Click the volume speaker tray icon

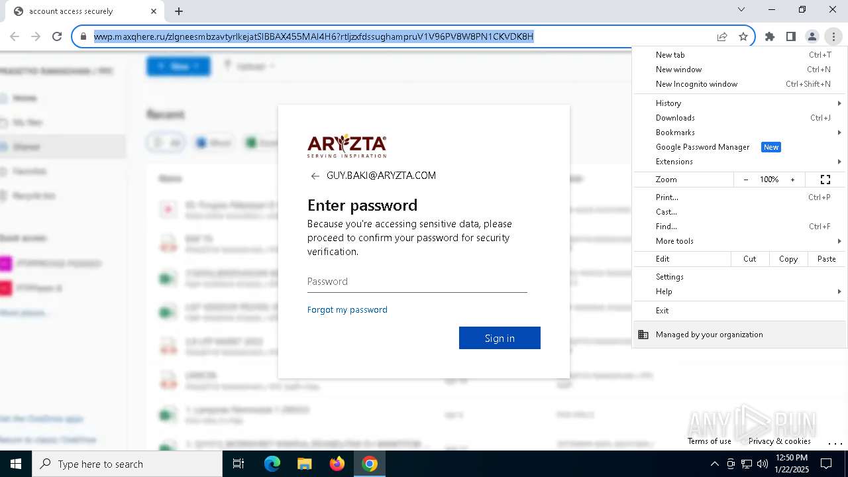coord(762,464)
